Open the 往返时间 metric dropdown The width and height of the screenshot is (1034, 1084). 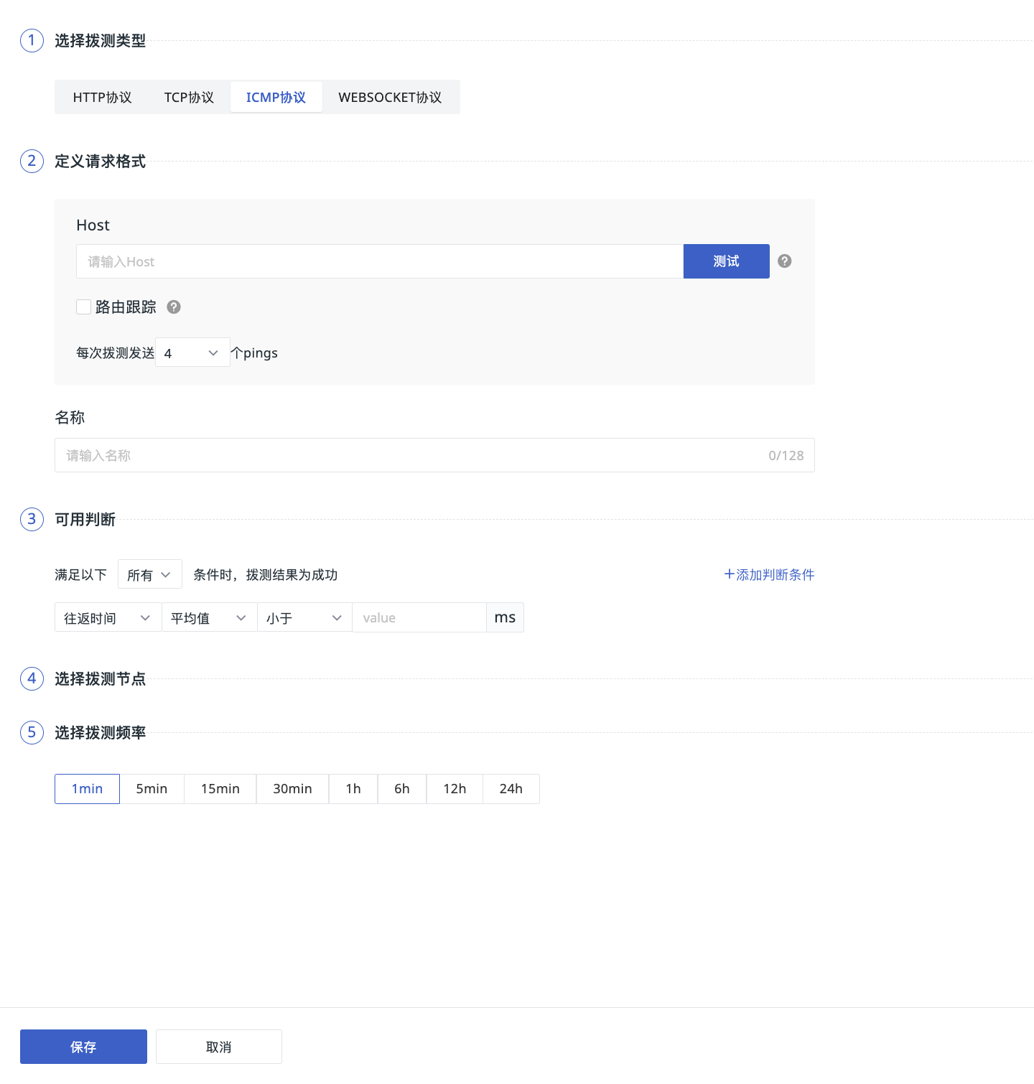coord(108,617)
